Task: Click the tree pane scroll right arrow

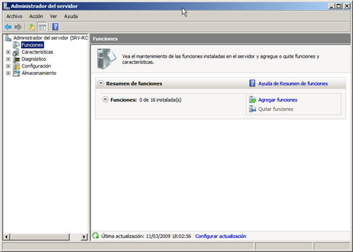Action: tap(85, 237)
